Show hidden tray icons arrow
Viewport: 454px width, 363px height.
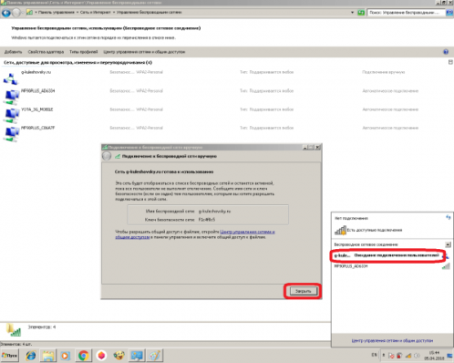[x=384, y=355]
